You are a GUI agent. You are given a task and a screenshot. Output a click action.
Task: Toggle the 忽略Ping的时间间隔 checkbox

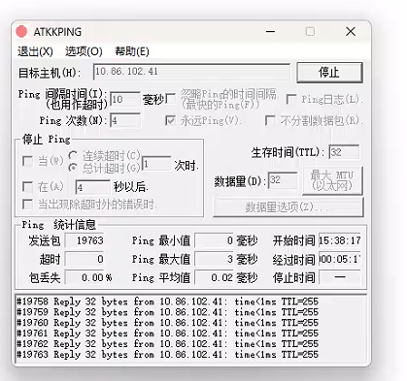pos(170,99)
